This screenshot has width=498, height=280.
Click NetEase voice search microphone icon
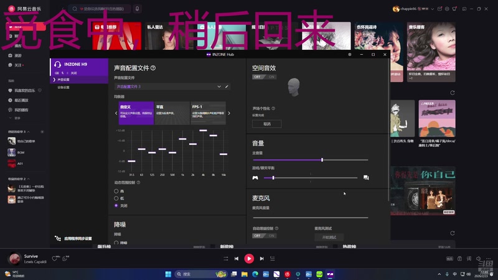tap(137, 9)
